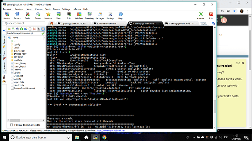The image size is (252, 141).
Task: Start the X server icon
Action: click(201, 16)
